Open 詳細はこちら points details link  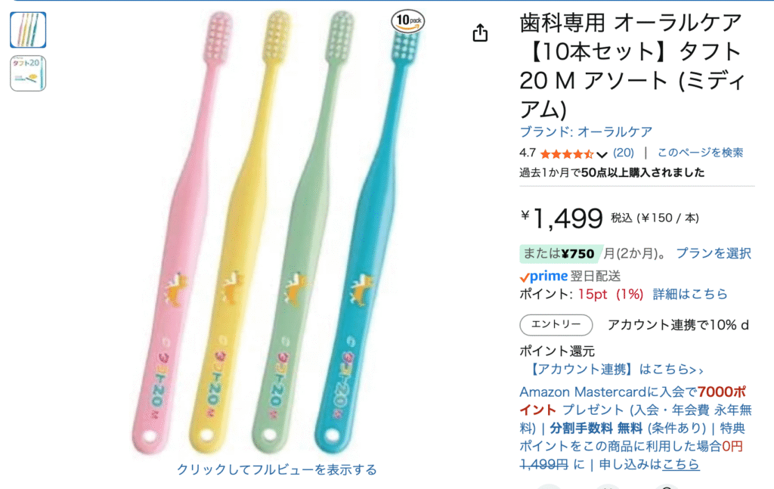(690, 294)
